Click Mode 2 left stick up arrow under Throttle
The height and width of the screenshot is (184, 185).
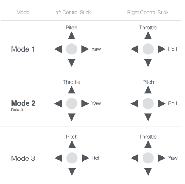click(71, 90)
